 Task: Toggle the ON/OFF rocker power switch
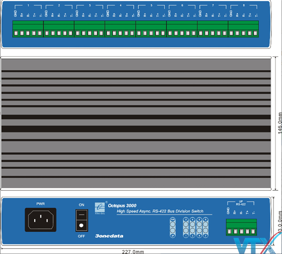82,220
